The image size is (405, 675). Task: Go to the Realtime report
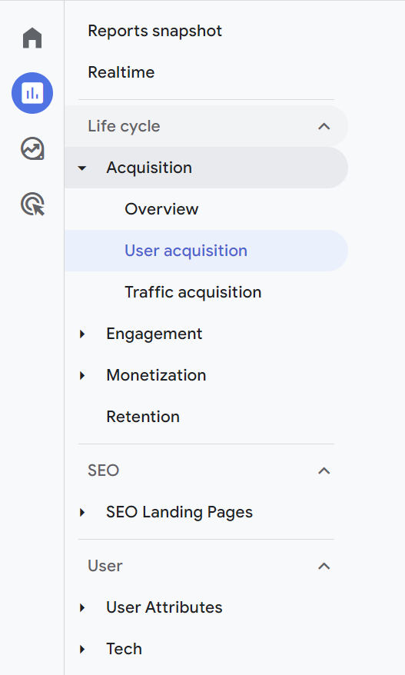[x=121, y=72]
